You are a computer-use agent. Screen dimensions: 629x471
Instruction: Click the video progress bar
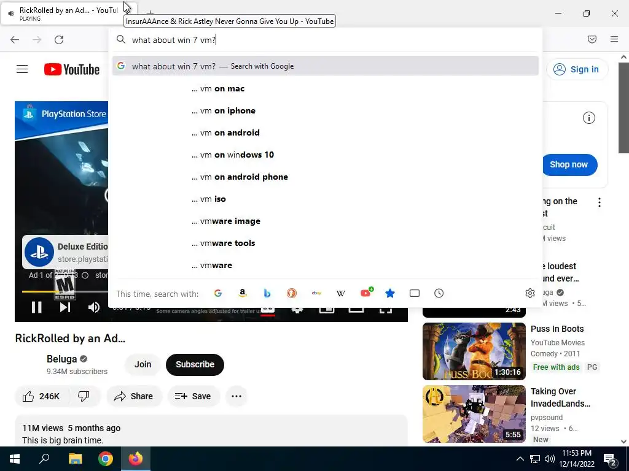point(64,291)
